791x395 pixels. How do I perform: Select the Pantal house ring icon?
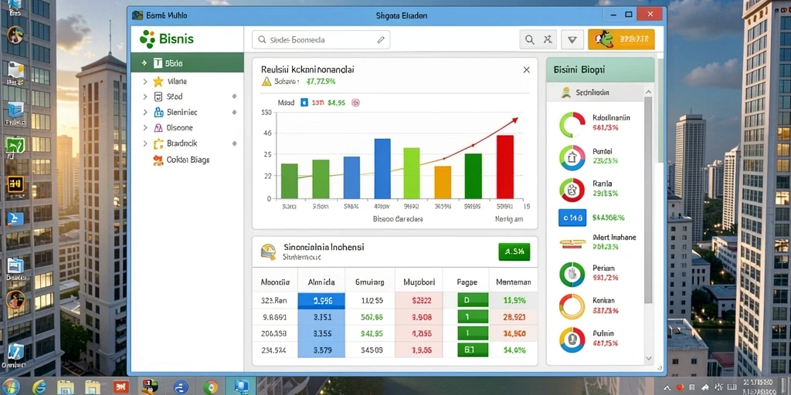click(572, 157)
